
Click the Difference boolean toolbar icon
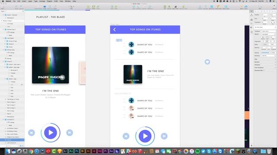point(150,7)
